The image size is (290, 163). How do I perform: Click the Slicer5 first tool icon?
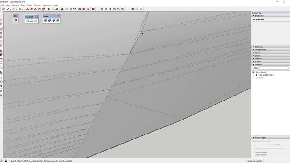[x=45, y=20]
